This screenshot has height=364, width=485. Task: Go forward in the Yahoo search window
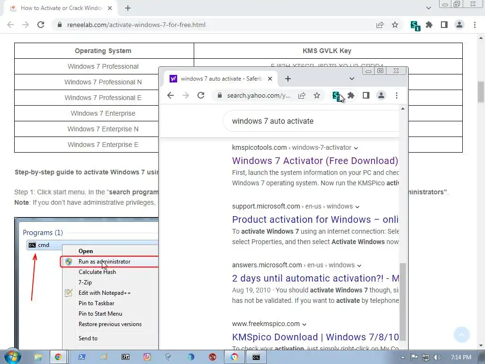pyautogui.click(x=186, y=95)
